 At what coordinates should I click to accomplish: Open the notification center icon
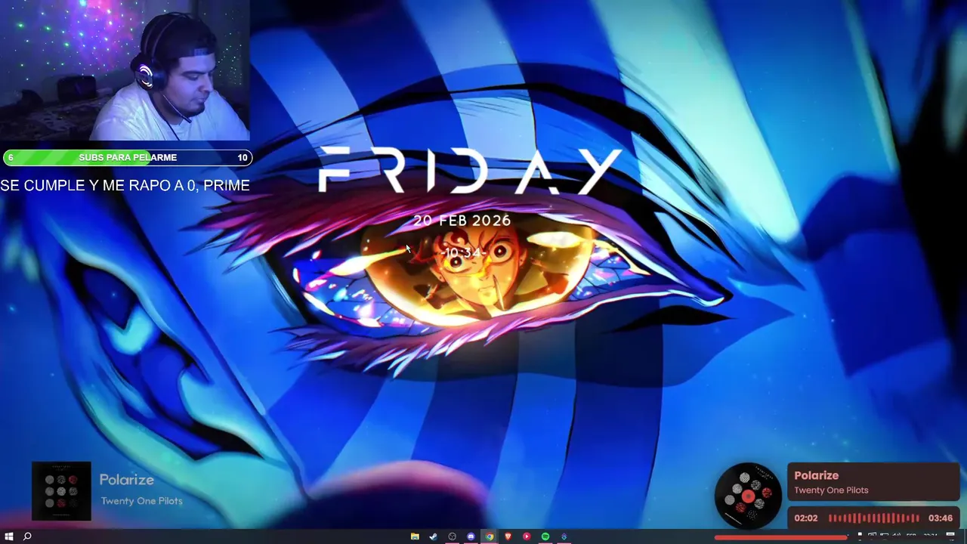click(950, 536)
